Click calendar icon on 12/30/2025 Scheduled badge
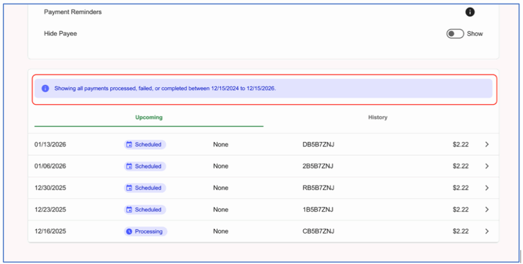 129,188
